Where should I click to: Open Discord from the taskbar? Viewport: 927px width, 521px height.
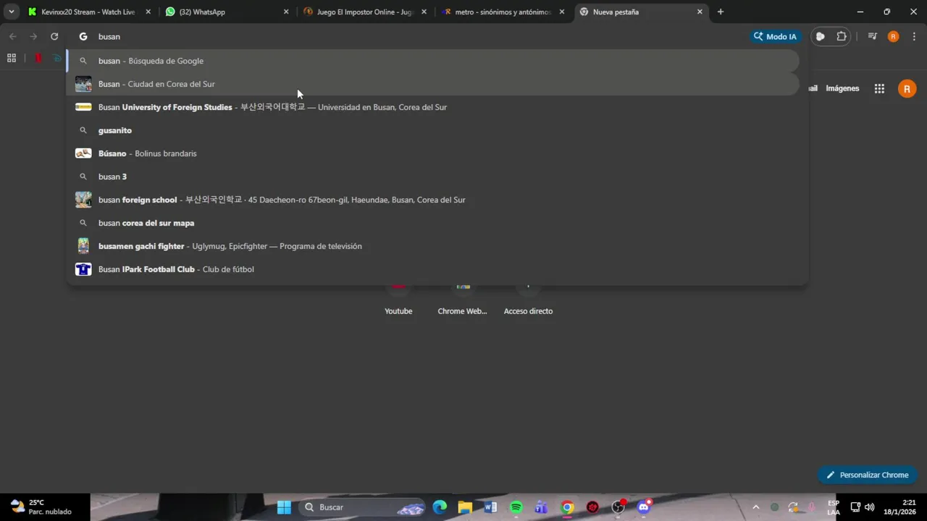click(x=644, y=507)
